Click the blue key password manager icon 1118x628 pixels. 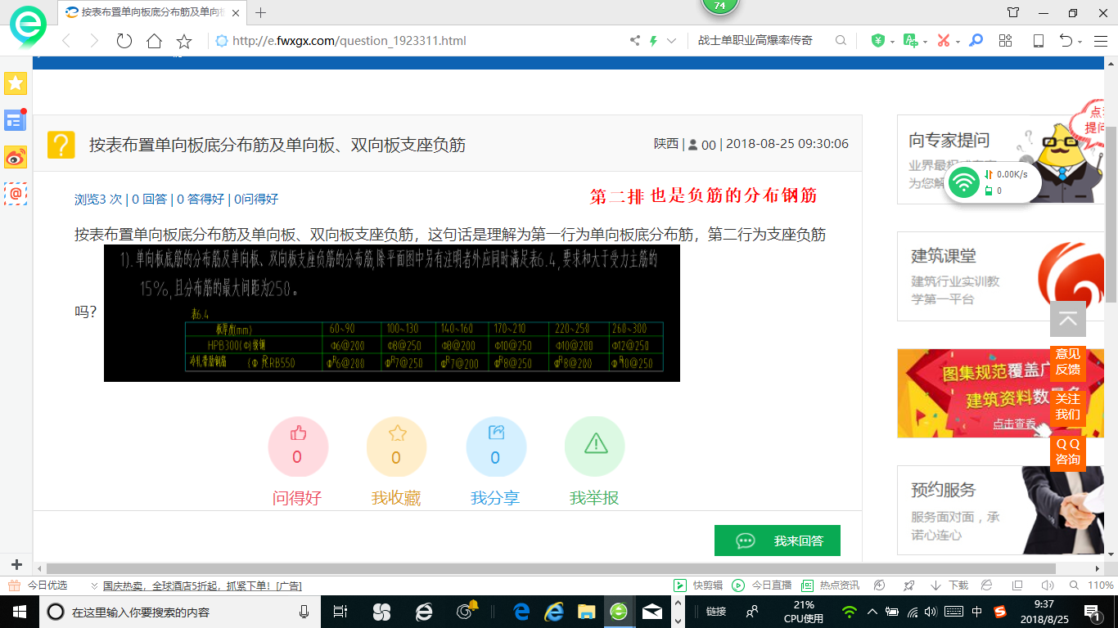click(976, 40)
